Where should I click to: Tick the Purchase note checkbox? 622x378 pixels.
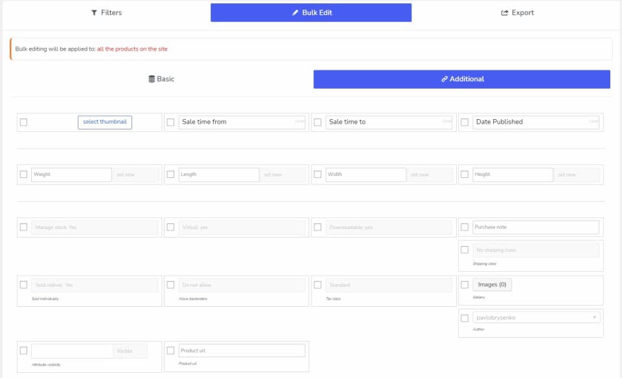pos(465,227)
